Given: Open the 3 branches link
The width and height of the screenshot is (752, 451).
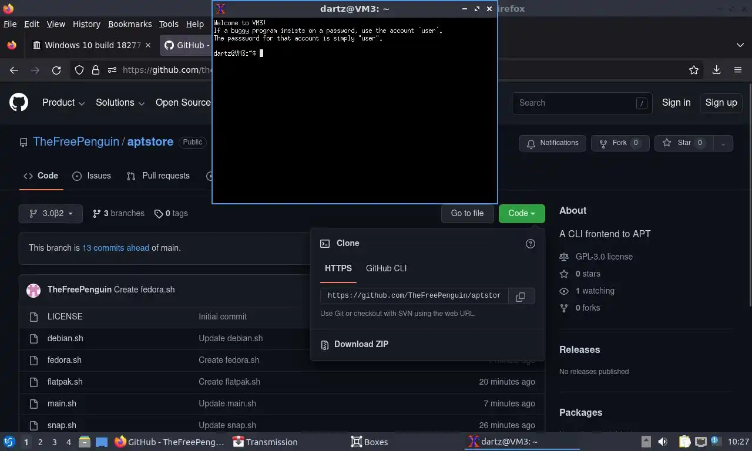Looking at the screenshot, I should pos(119,214).
